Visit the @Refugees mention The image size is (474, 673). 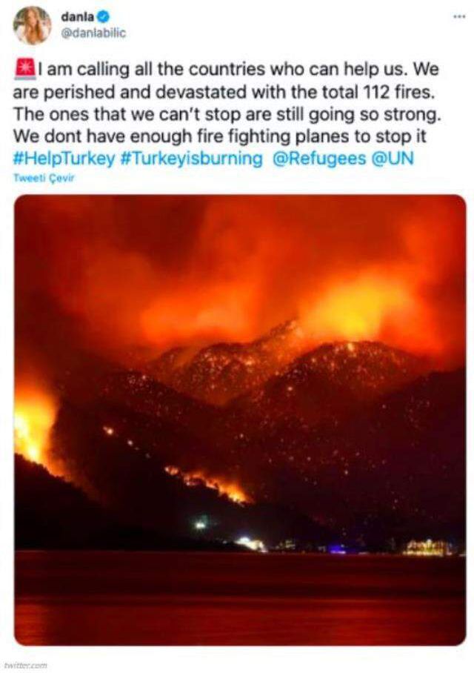coord(319,159)
